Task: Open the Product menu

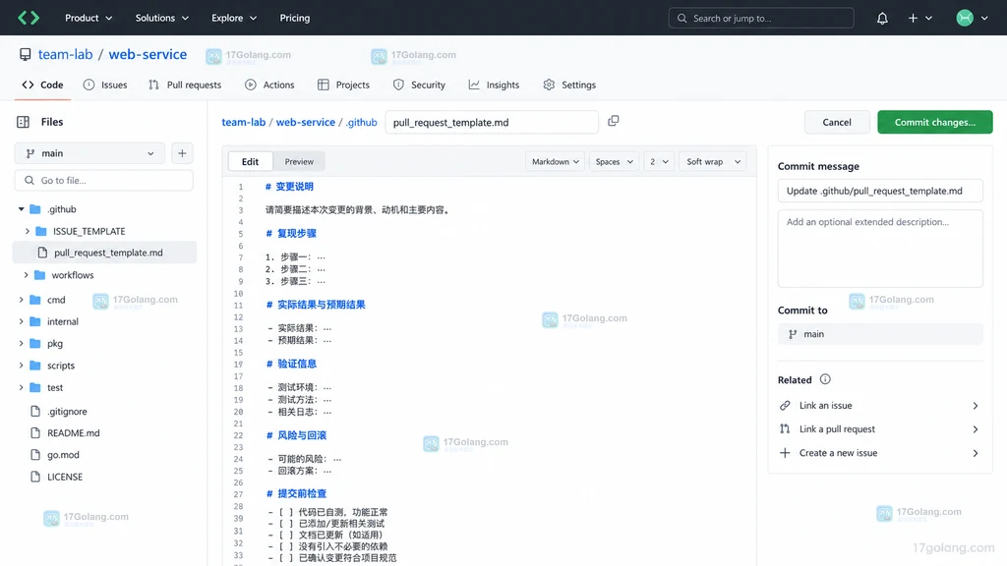Action: click(x=89, y=18)
